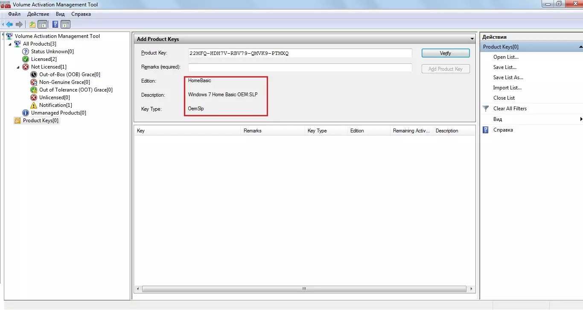583x310 pixels.
Task: Select the Status Unknown question-mark icon
Action: coord(26,52)
